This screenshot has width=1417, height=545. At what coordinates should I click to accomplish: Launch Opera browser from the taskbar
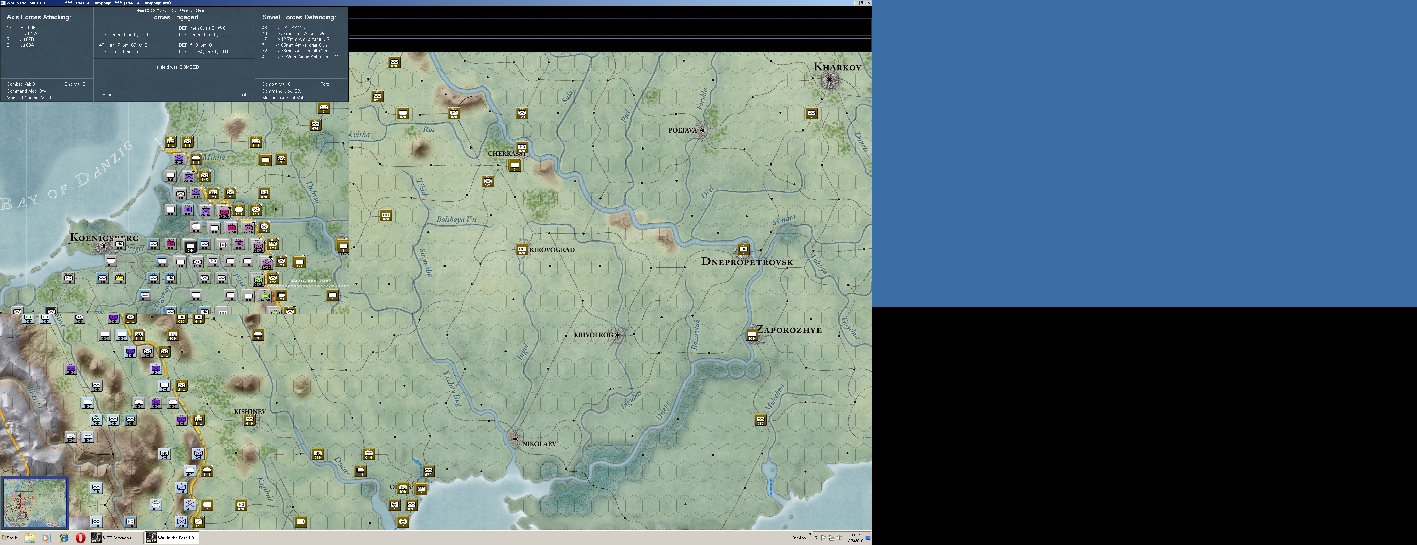pyautogui.click(x=81, y=538)
